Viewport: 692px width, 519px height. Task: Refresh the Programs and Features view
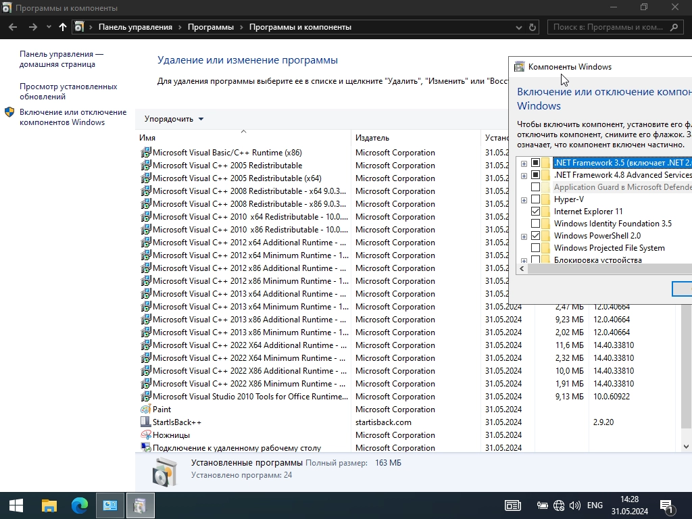533,27
